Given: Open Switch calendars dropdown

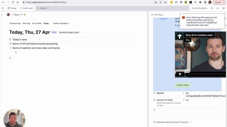Looking at the screenshot, I should 61,23.
